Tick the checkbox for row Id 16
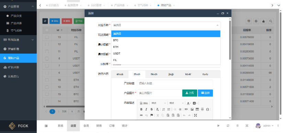This screenshot has width=283, height=133. point(47,80)
